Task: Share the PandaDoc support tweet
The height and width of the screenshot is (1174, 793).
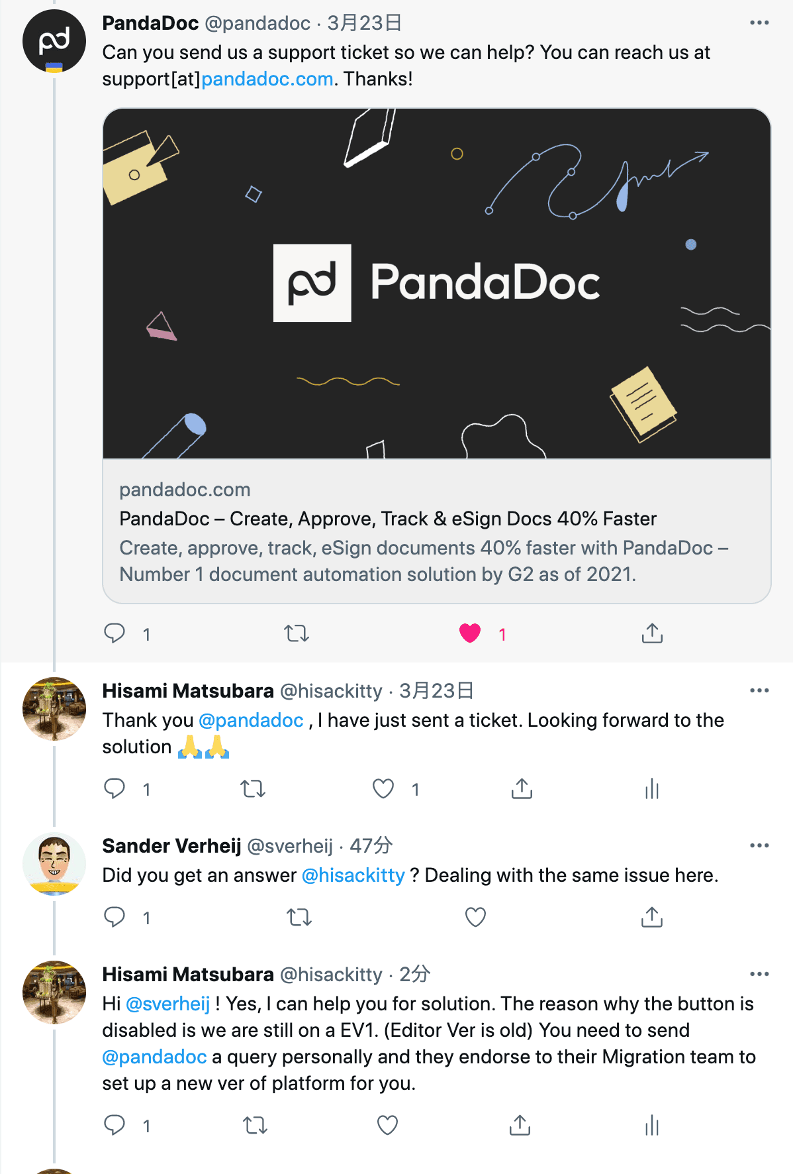Action: pyautogui.click(x=652, y=633)
